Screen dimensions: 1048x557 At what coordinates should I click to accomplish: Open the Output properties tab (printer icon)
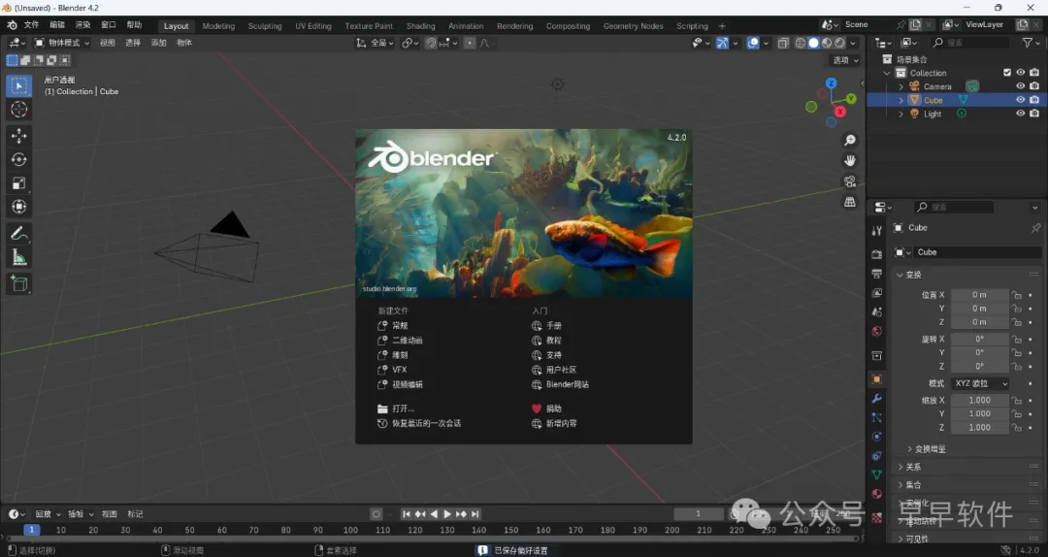877,274
